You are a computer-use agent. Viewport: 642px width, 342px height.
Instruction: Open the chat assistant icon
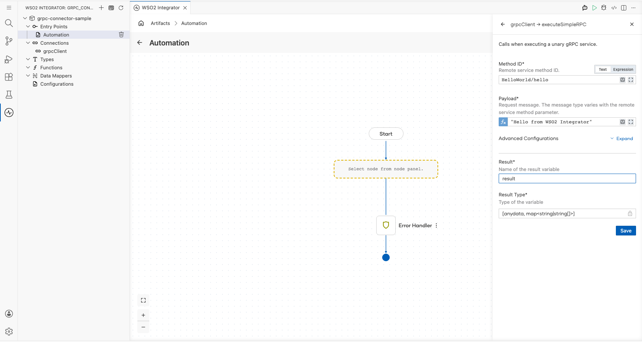tap(585, 7)
